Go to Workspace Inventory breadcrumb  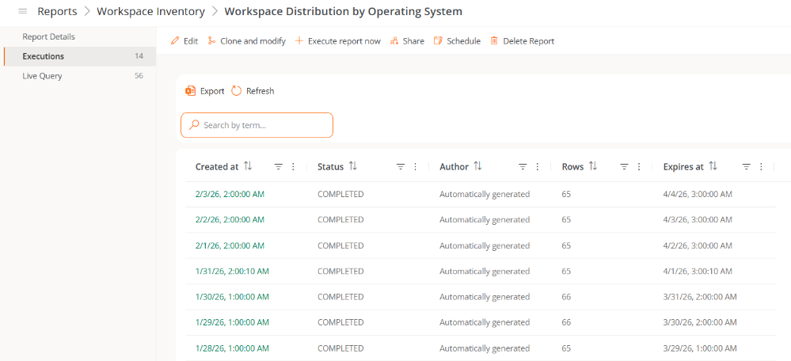pos(150,12)
